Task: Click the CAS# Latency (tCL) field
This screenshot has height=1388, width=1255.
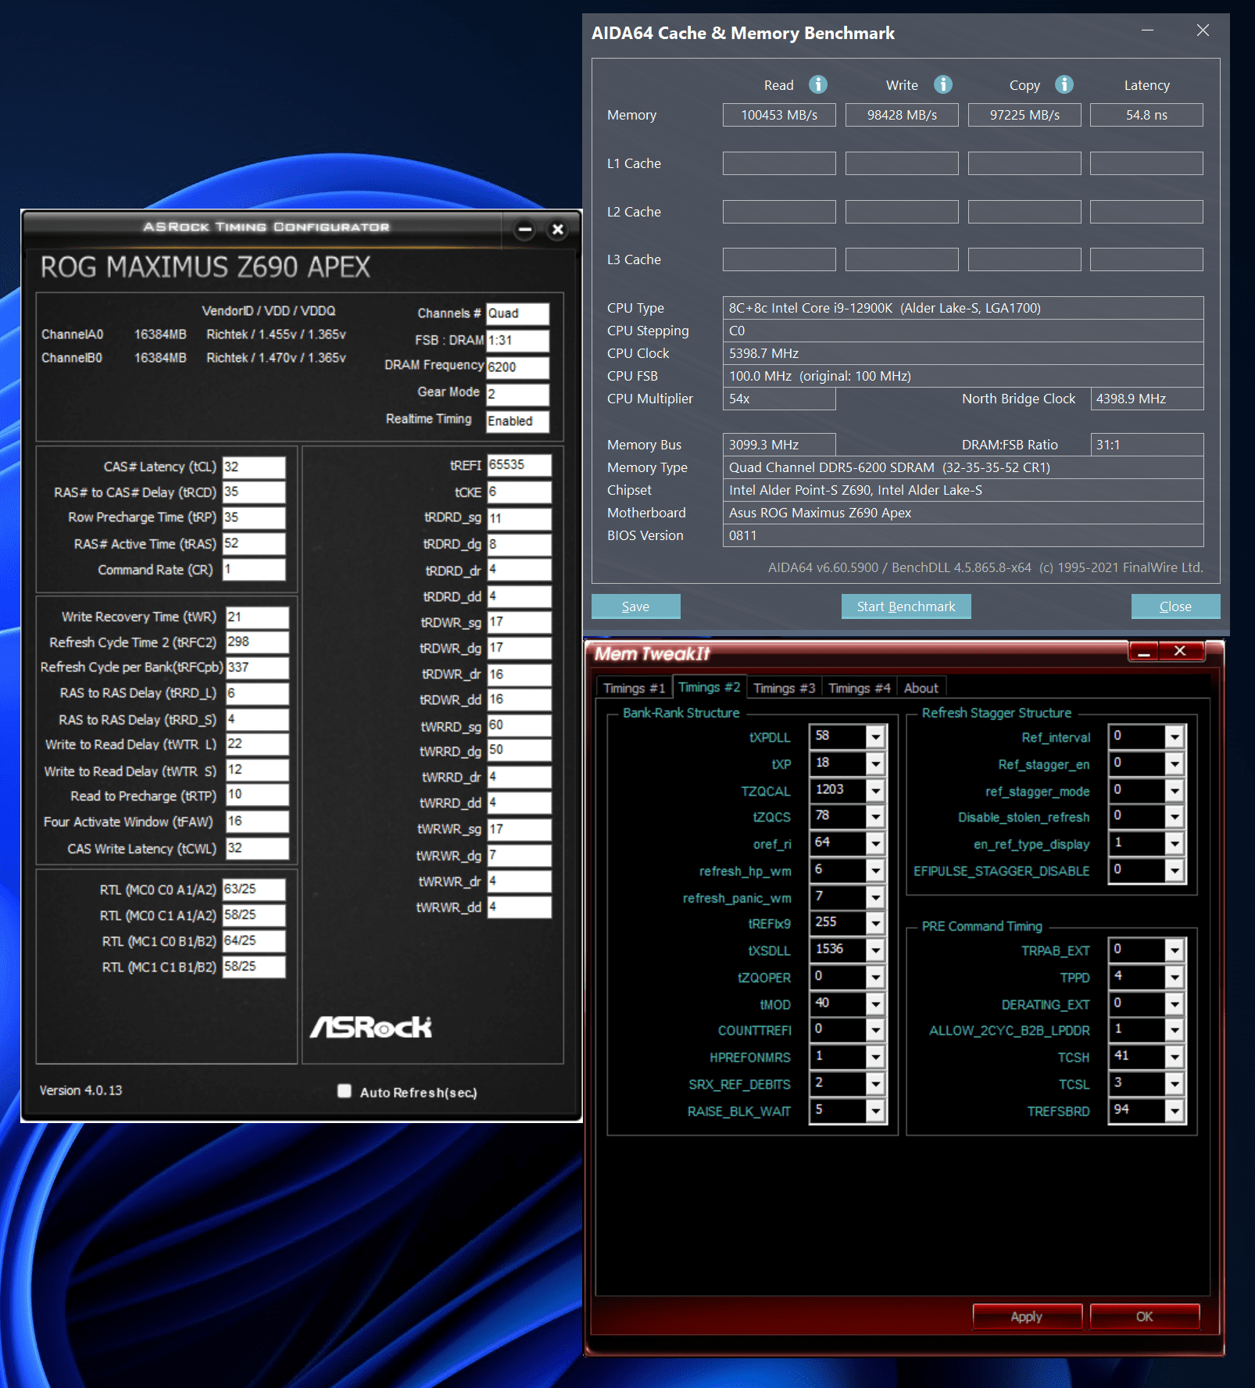Action: (x=254, y=467)
